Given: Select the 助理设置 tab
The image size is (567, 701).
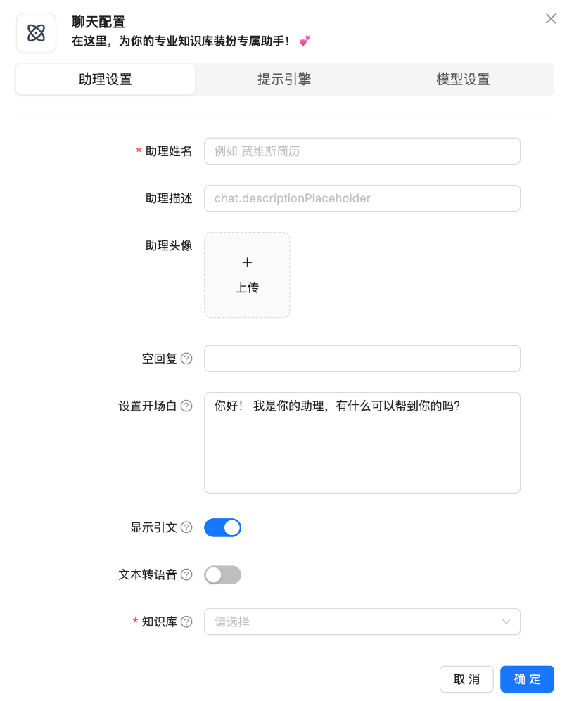Looking at the screenshot, I should [106, 79].
